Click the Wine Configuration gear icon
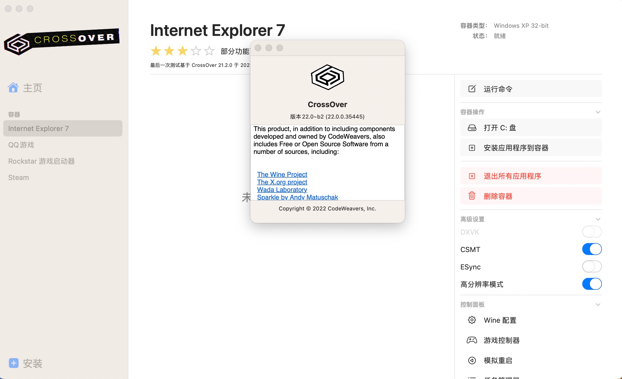The width and height of the screenshot is (622, 379). coord(472,320)
